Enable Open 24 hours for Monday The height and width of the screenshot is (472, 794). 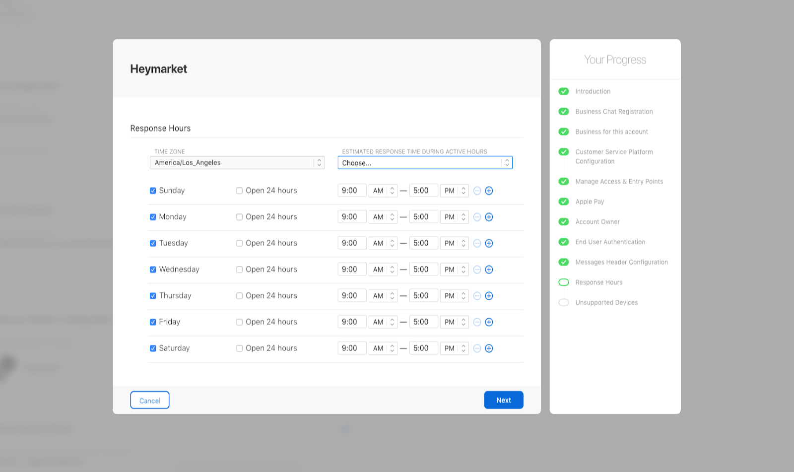point(239,217)
